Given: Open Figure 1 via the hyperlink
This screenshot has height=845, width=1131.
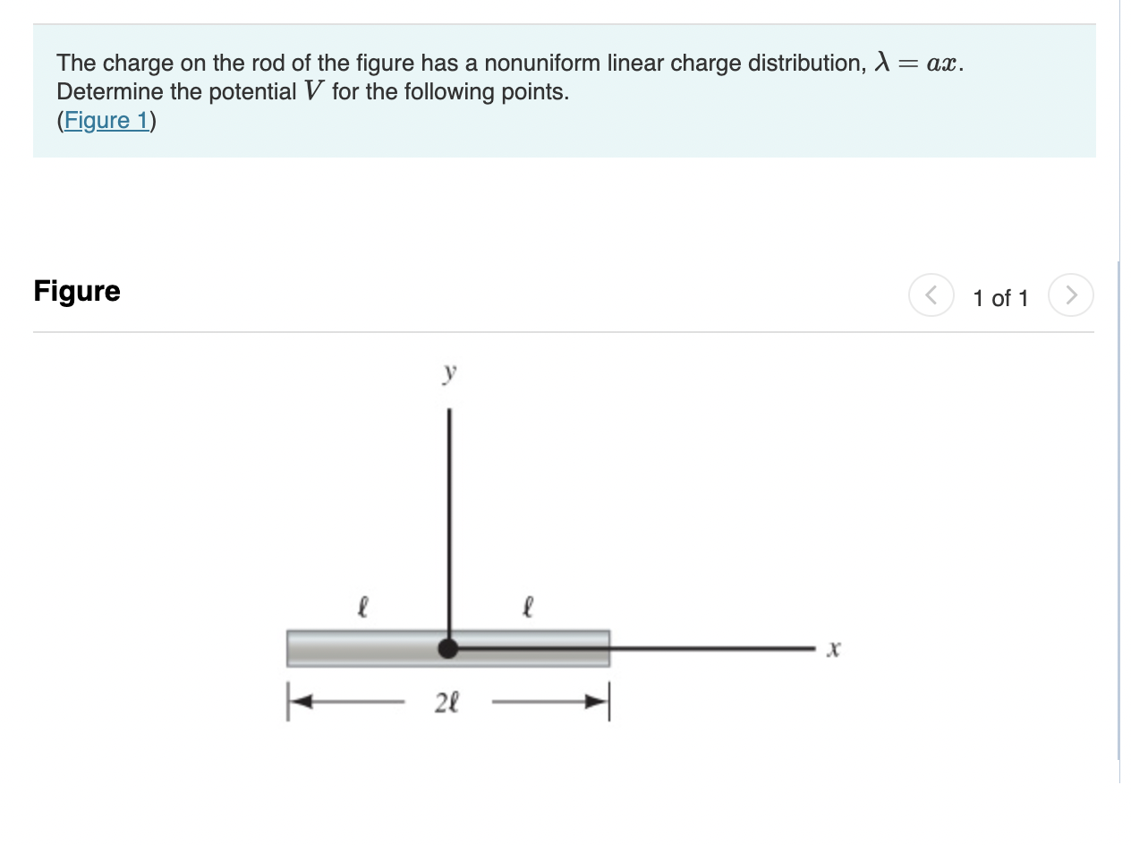Looking at the screenshot, I should tap(105, 120).
